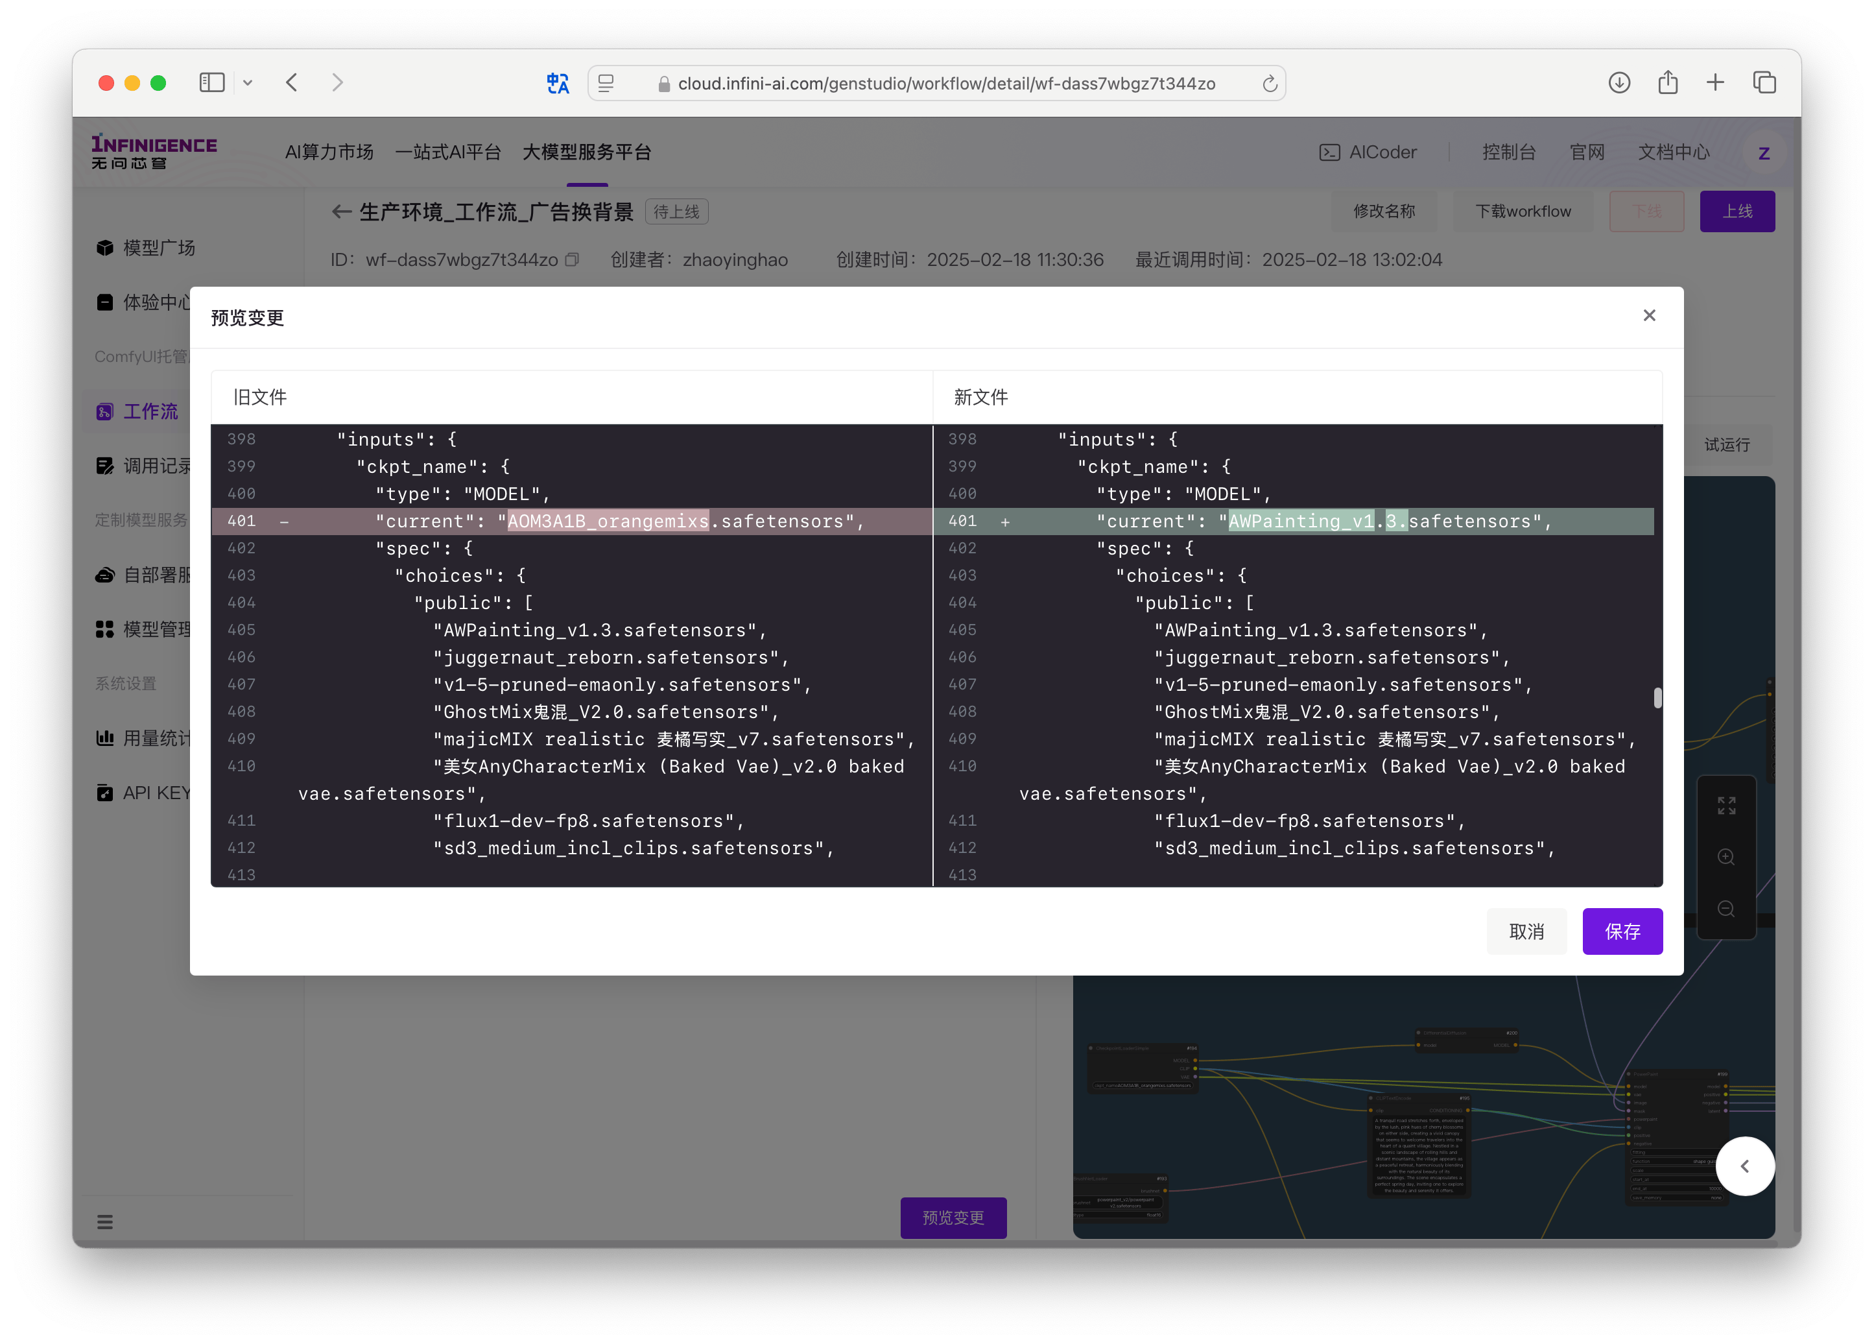
Task: Open 调用记录 in the sidebar
Action: [142, 466]
